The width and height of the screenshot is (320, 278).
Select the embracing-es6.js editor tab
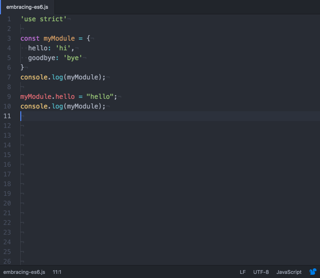[x=27, y=7]
